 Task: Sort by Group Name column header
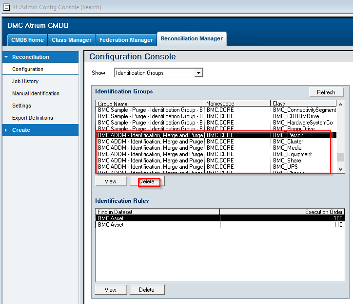[150, 104]
